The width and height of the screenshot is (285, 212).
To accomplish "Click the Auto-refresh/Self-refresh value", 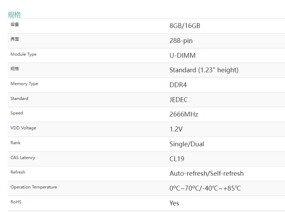I will [x=206, y=174].
